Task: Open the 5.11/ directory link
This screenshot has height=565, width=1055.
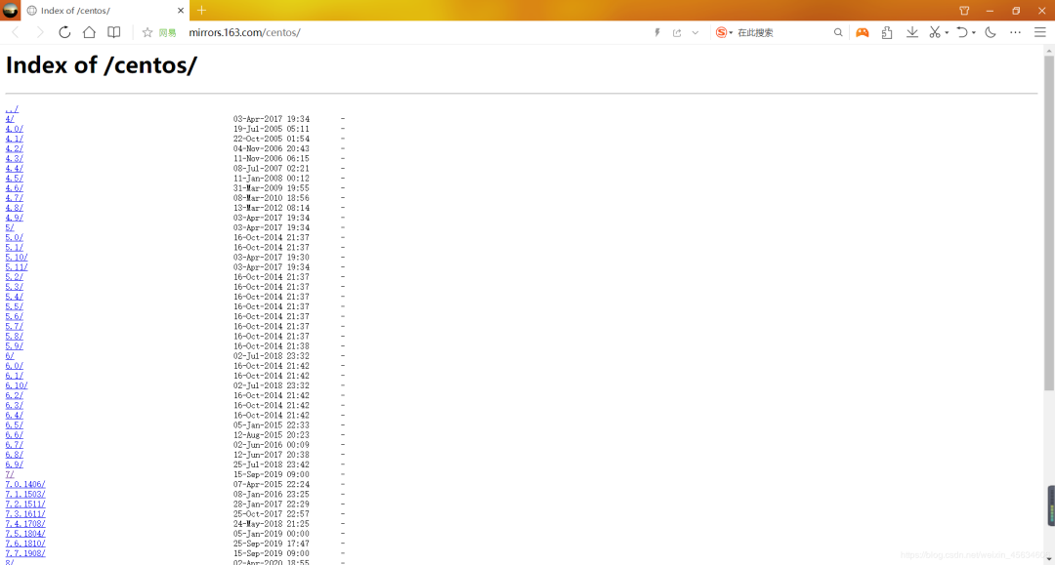Action: (17, 267)
